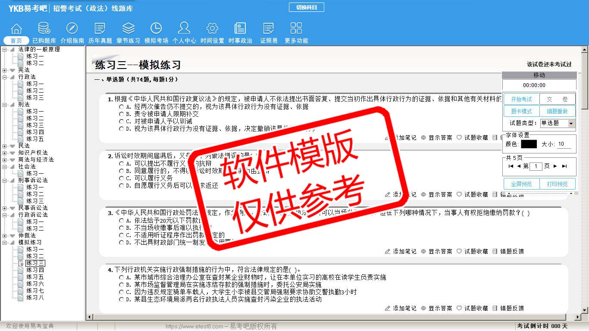Click the 切换科目 button
Image resolution: width=589 pixels, height=331 pixels.
[306, 7]
